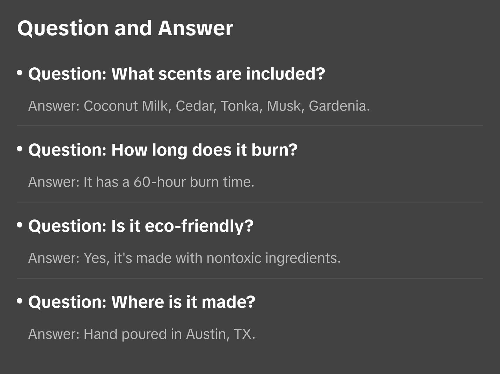Click the bullet beside "Where is it made?"

click(x=20, y=301)
